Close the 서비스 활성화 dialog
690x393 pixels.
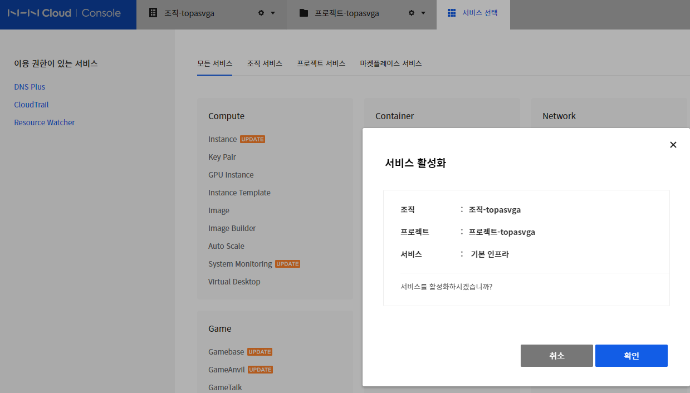click(x=673, y=145)
